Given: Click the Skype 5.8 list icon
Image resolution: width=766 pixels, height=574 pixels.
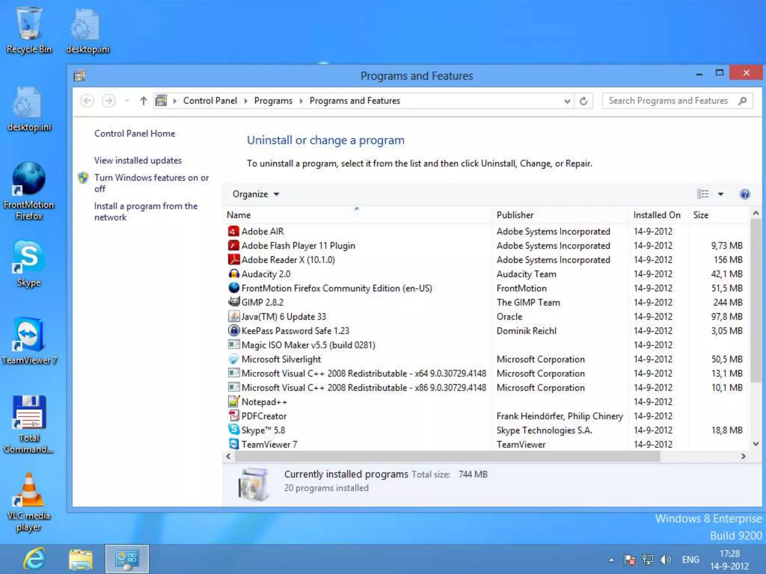Looking at the screenshot, I should click(x=233, y=430).
